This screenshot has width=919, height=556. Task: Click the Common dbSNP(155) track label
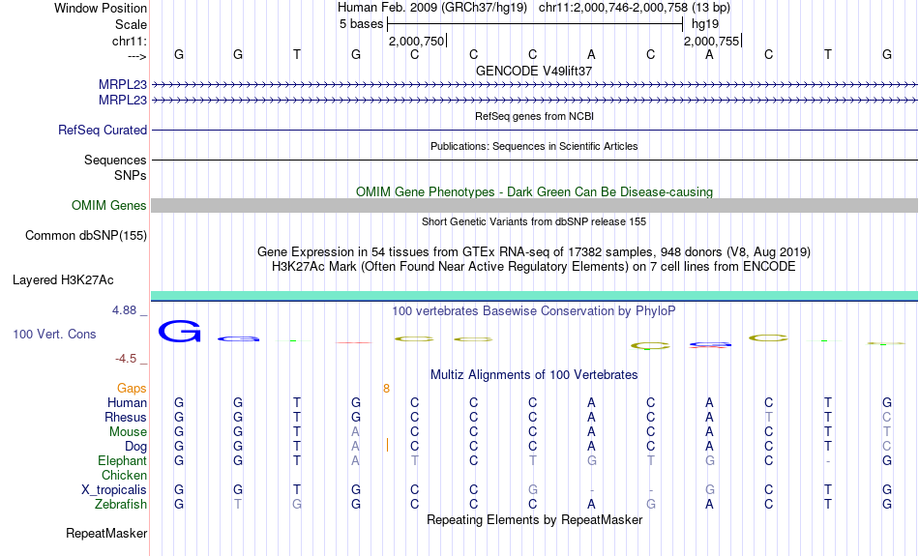(85, 236)
